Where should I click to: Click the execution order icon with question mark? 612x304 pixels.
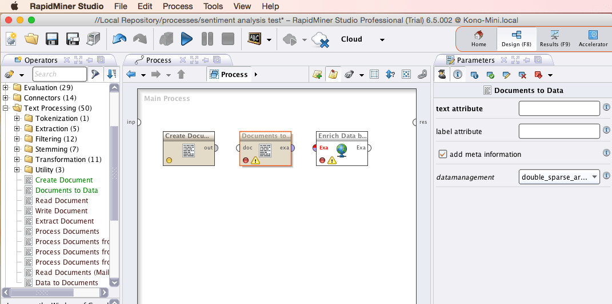click(x=390, y=74)
